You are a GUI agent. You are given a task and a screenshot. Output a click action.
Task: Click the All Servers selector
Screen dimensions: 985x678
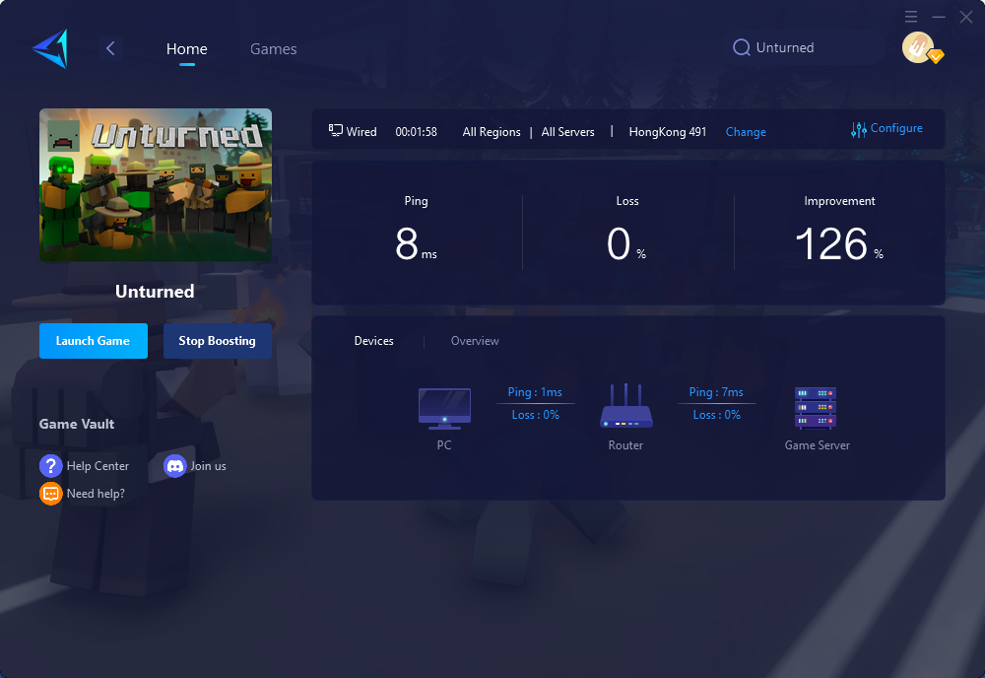tap(568, 132)
